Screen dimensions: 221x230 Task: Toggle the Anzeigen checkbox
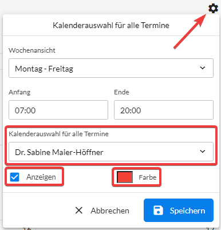pos(14,177)
